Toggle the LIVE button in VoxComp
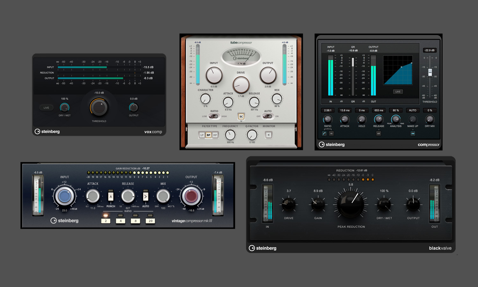478x287 pixels. tap(47, 108)
